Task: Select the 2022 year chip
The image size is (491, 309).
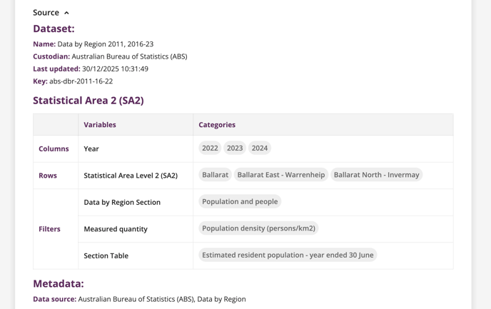Action: tap(210, 148)
